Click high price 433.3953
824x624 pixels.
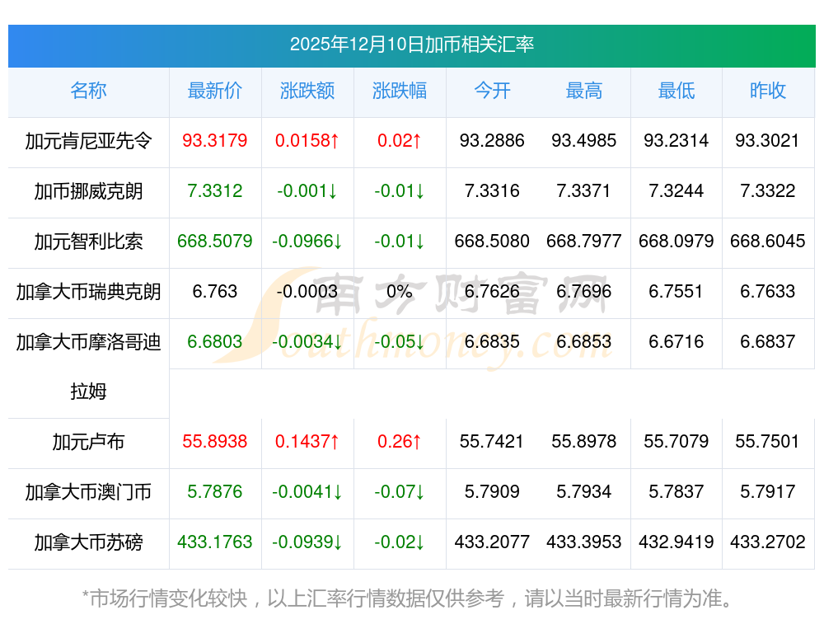[584, 542]
